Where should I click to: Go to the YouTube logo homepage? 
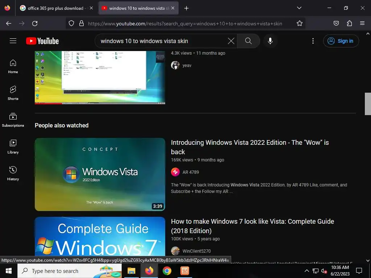click(42, 41)
